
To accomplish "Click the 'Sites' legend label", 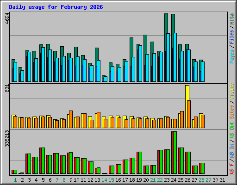I will pyautogui.click(x=232, y=112).
